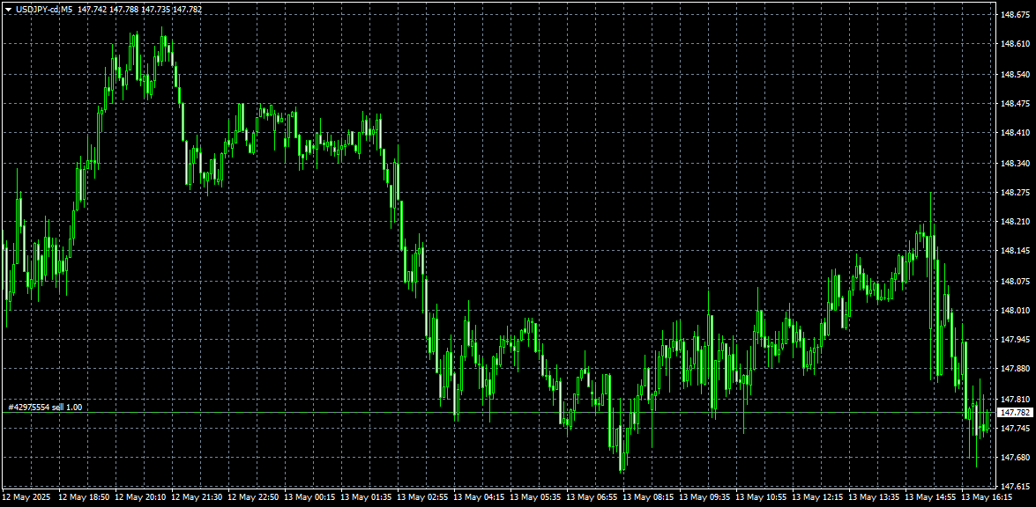Screen dimensions: 1036x507
Task: Click the 13 May 04:15 time label
Action: pos(478,496)
